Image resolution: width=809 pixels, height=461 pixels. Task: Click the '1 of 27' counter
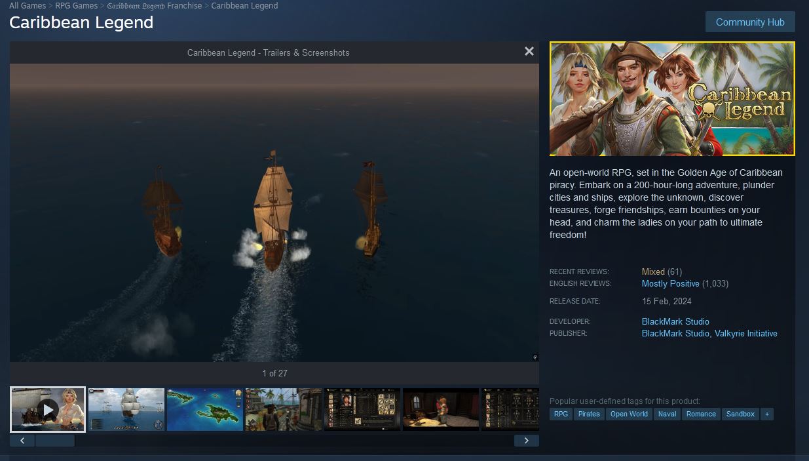coord(274,373)
